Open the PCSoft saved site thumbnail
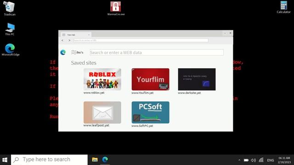This screenshot has width=294, height=165. coord(150,112)
